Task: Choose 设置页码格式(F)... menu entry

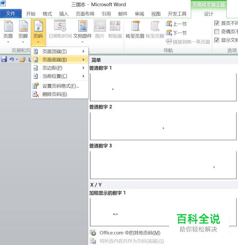Action: pos(60,86)
